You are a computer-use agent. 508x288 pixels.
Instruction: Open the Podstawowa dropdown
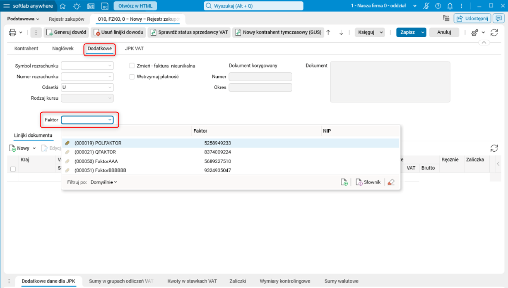23,19
